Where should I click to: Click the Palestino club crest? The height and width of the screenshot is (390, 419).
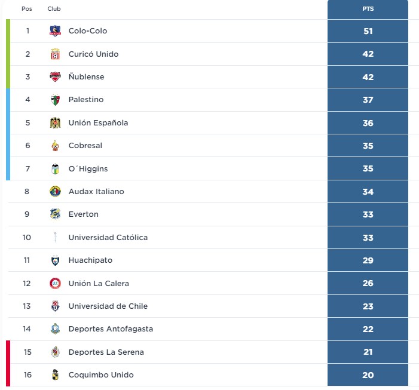click(56, 100)
